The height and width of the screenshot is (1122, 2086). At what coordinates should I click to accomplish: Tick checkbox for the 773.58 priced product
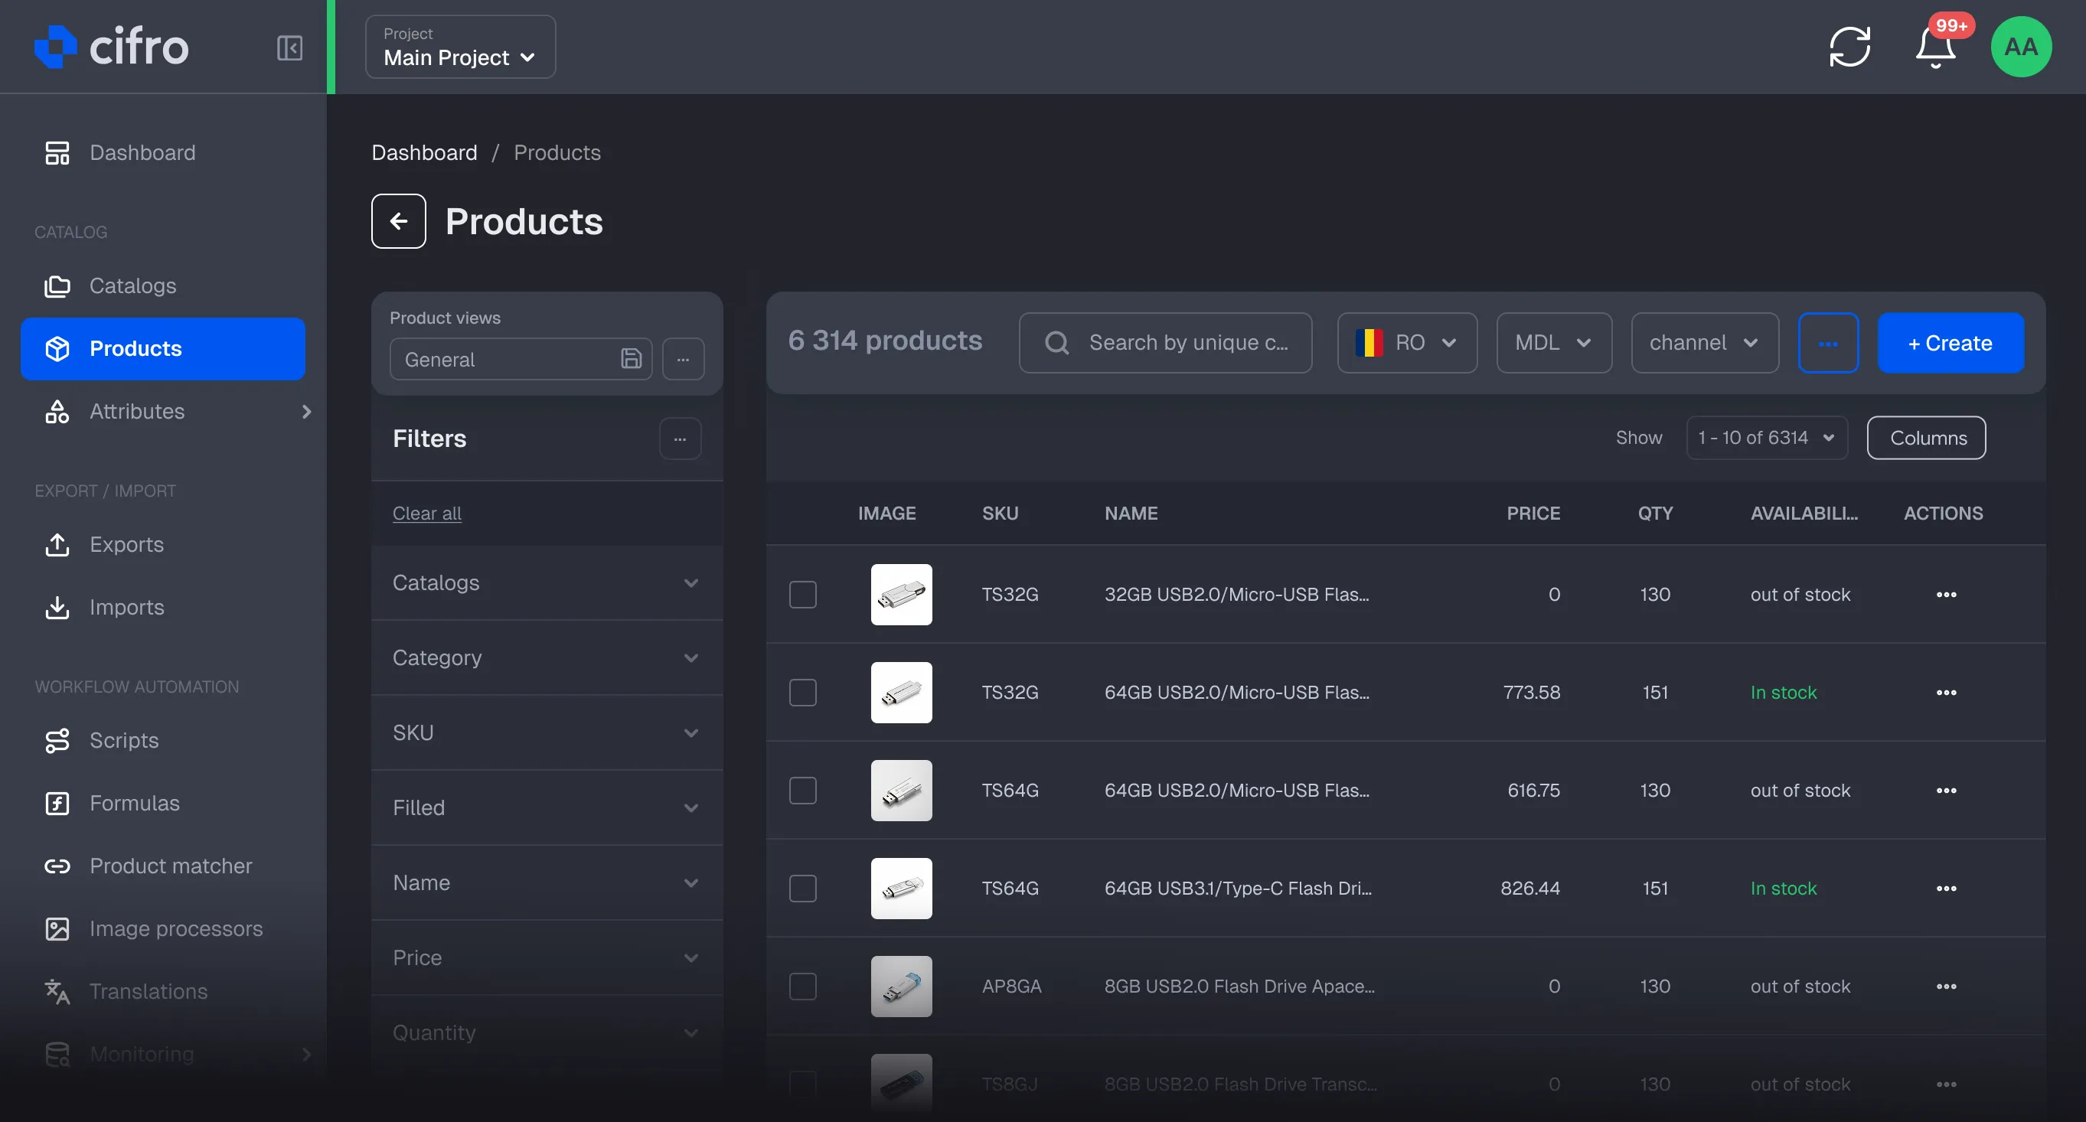click(802, 692)
